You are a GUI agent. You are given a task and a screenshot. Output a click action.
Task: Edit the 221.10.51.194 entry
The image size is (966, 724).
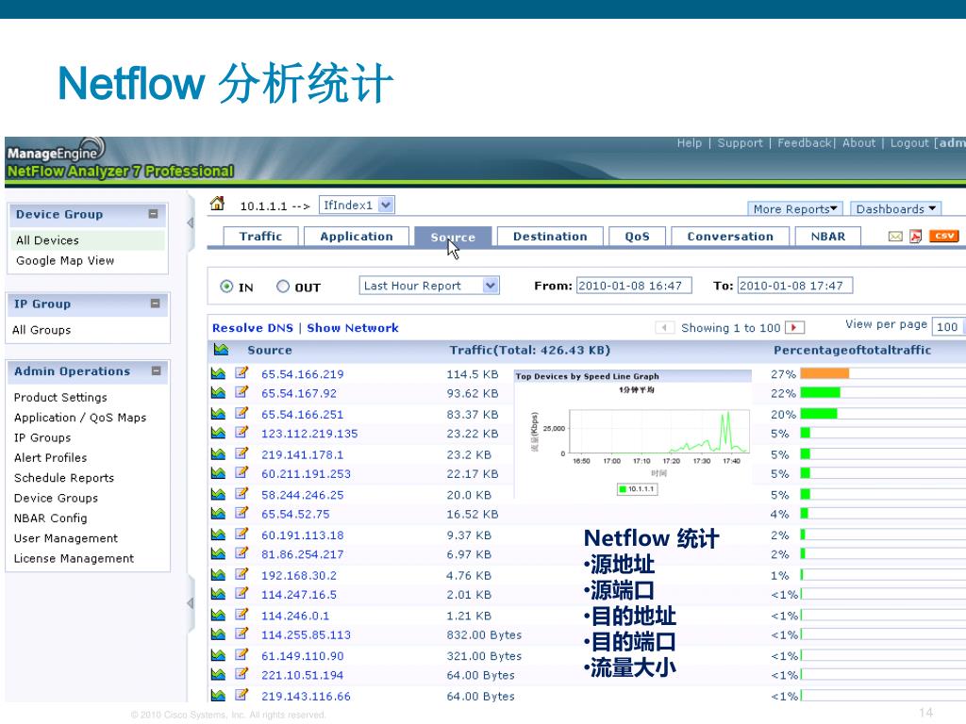click(241, 673)
